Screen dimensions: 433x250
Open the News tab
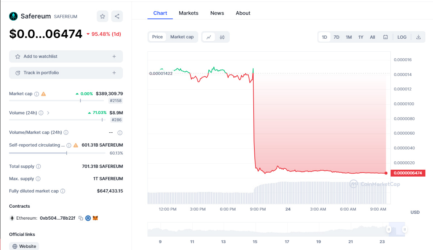tap(217, 13)
